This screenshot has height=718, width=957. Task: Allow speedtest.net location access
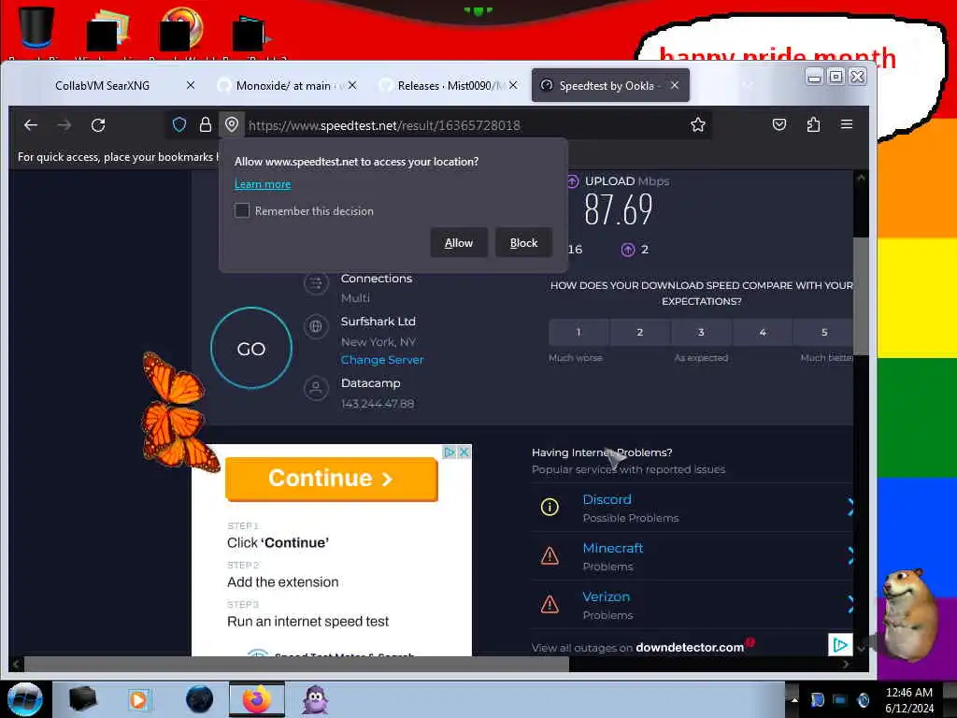(458, 243)
